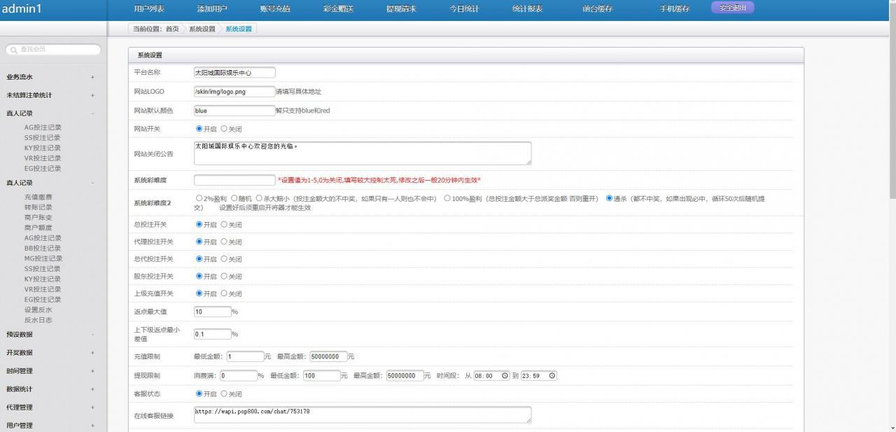Select 关闭 for 代理投注开关
Viewport: 896px width, 432px height.
click(x=224, y=242)
